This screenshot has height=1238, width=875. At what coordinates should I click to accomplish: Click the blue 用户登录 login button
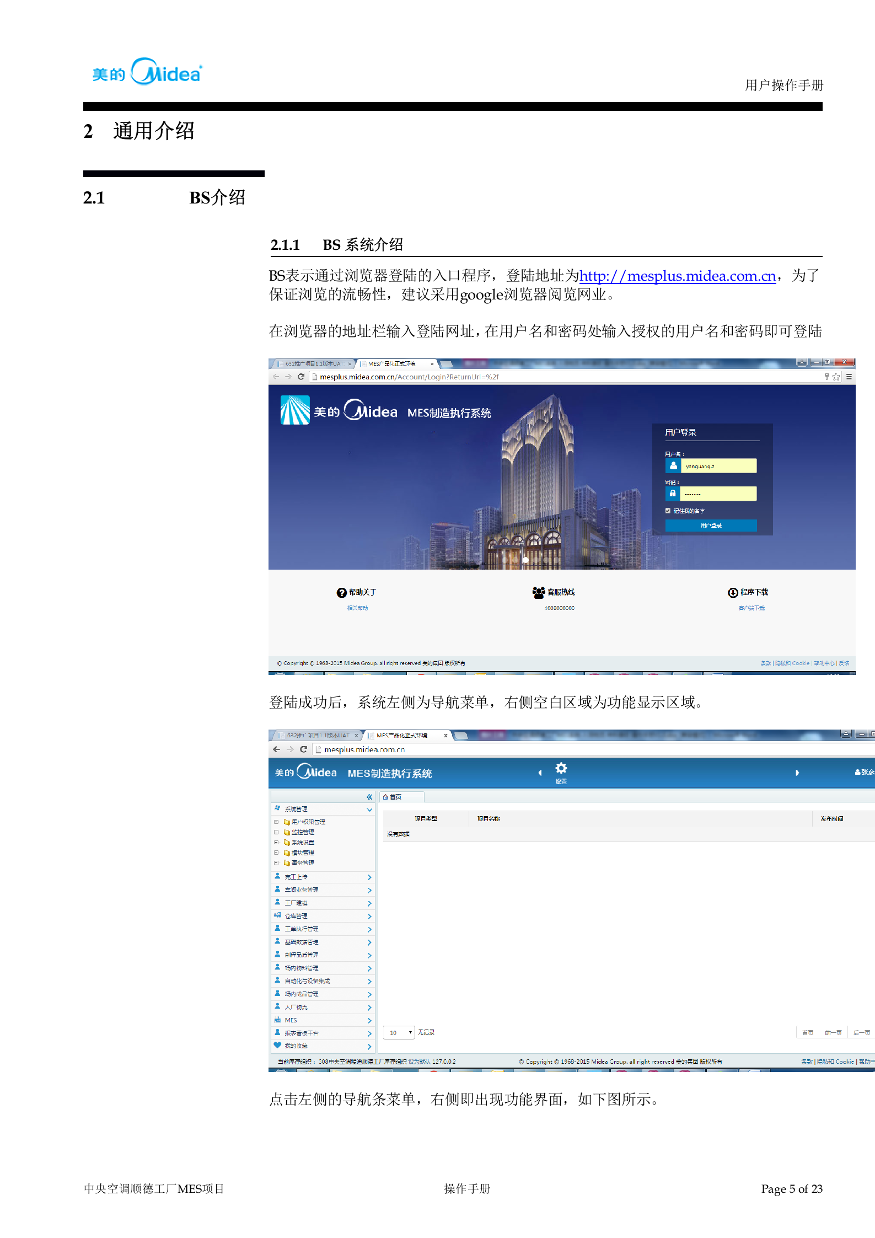point(711,526)
